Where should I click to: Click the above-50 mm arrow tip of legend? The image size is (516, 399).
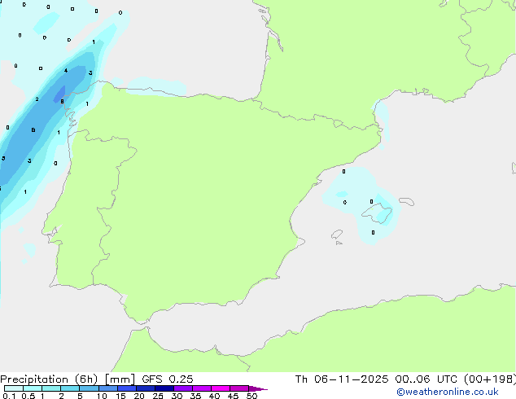coord(258,388)
